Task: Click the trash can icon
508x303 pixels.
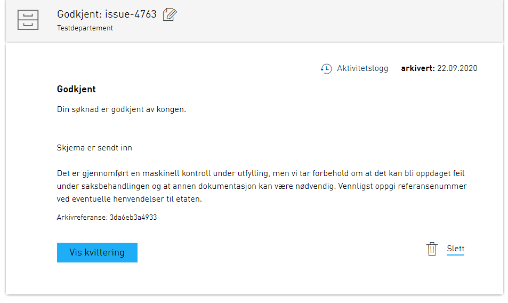Action: (432, 249)
